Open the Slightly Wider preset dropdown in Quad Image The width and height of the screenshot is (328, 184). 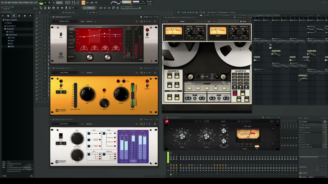[65, 21]
